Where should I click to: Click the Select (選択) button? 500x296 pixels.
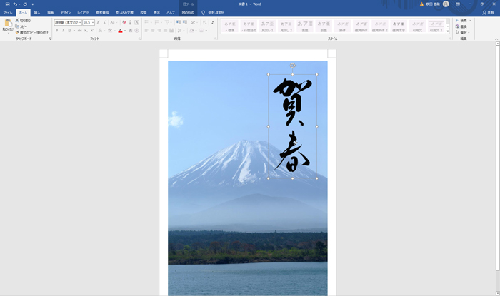tap(461, 32)
